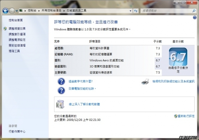Open 檢視和列印詳細效能以及系統資訊 link
Screen dimensions: 199x140
click(x=174, y=81)
